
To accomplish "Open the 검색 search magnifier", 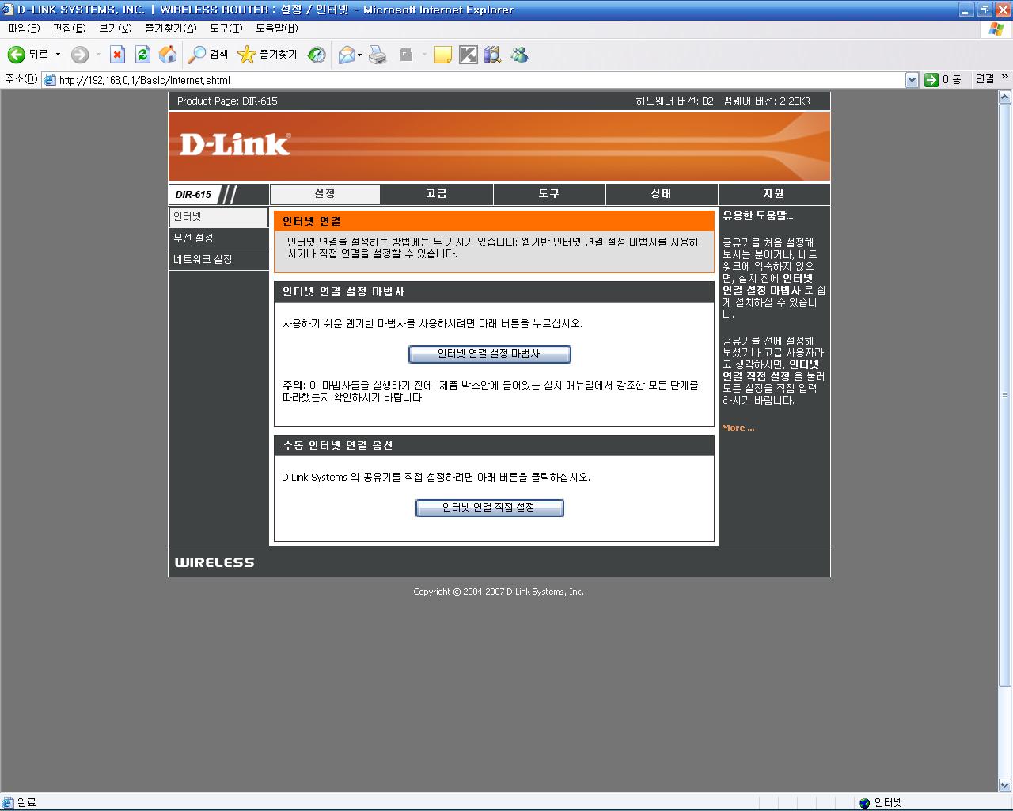I will [x=208, y=55].
